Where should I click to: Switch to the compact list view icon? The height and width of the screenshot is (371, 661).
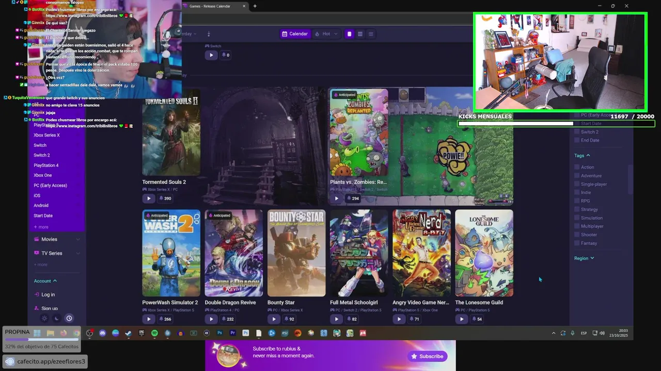pos(371,34)
